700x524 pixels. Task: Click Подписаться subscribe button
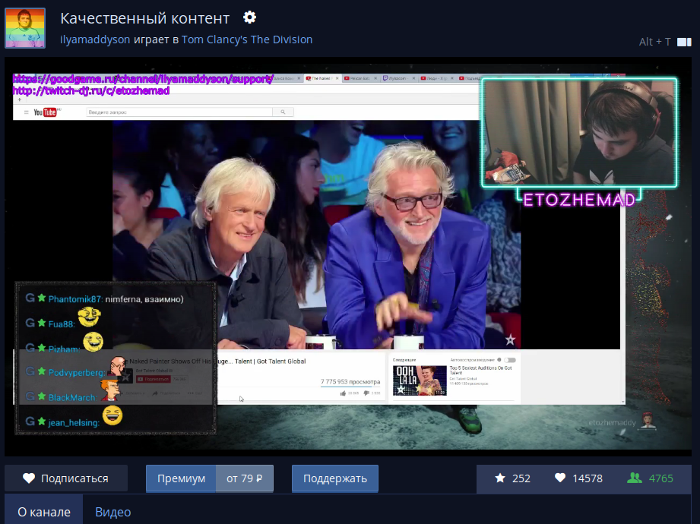[x=66, y=478]
